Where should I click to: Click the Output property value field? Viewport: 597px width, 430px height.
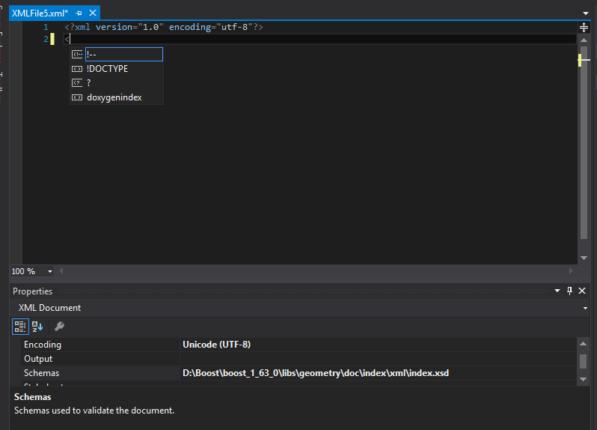point(374,359)
